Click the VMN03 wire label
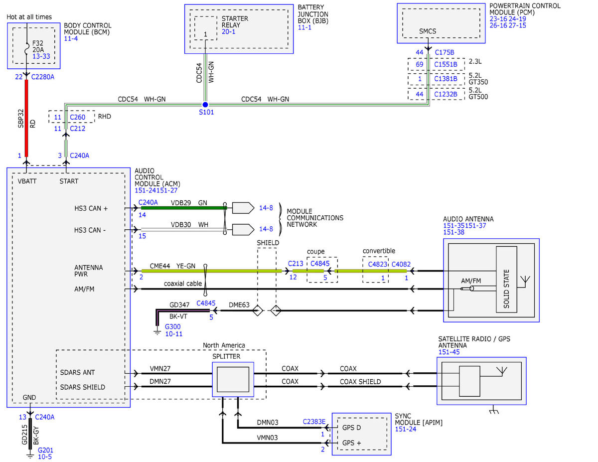The width and height of the screenshot is (598, 462). [268, 437]
